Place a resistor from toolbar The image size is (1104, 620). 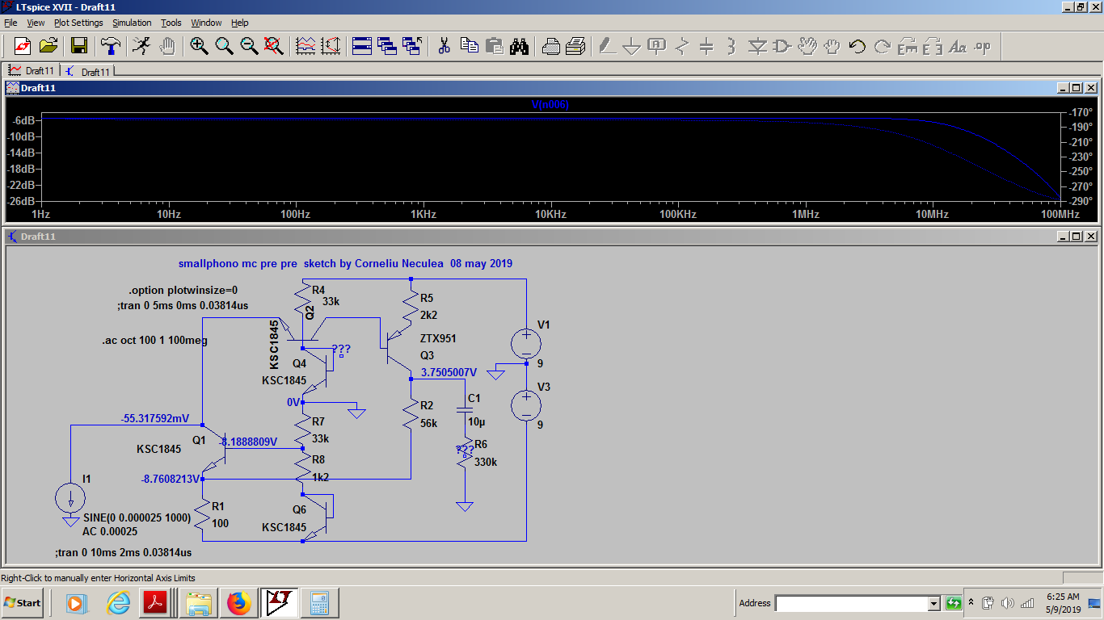(682, 46)
